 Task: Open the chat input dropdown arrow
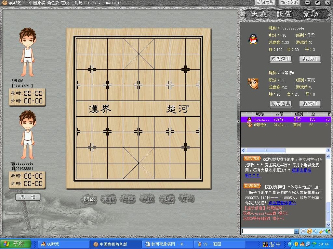click(297, 231)
